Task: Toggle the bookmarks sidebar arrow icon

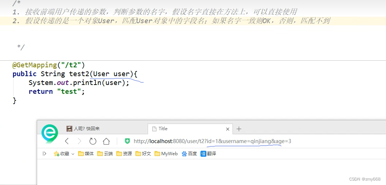Action: (x=44, y=154)
